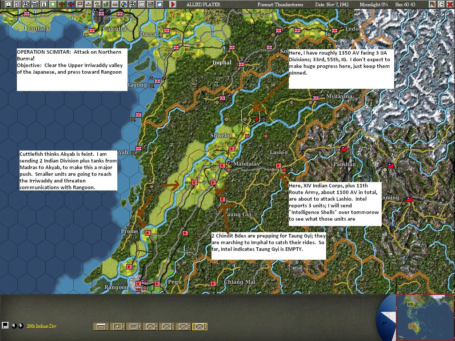Click the Taung Gyi map label
The height and width of the screenshot is (341, 455).
[238, 214]
